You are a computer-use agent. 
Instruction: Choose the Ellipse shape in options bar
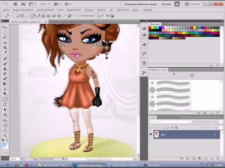[x=54, y=16]
